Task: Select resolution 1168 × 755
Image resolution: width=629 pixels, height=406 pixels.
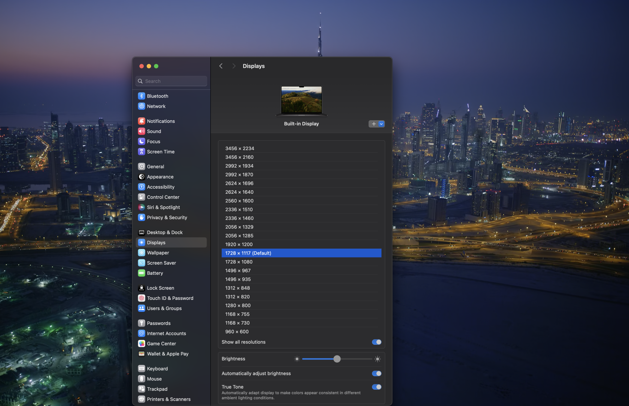Action: (301, 314)
